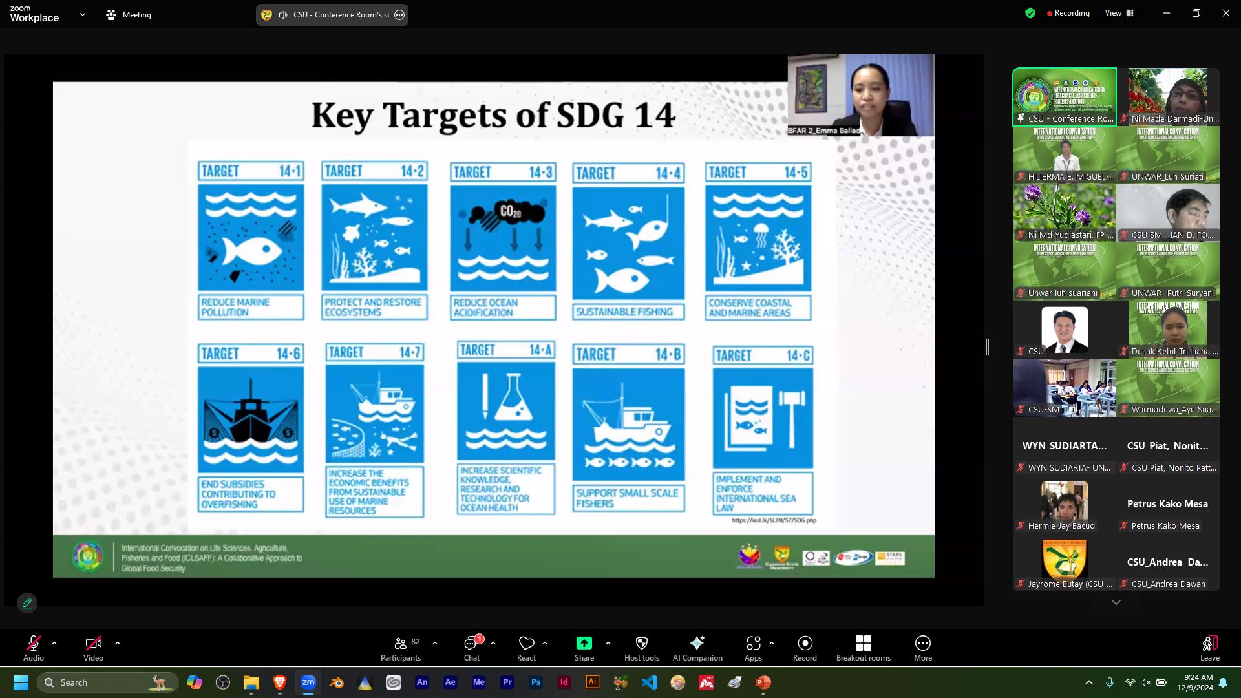
Task: Click the annotation pencil icon
Action: click(x=27, y=603)
